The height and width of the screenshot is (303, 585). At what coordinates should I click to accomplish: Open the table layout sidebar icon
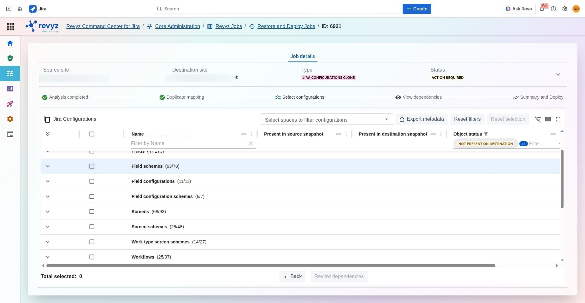click(x=10, y=134)
